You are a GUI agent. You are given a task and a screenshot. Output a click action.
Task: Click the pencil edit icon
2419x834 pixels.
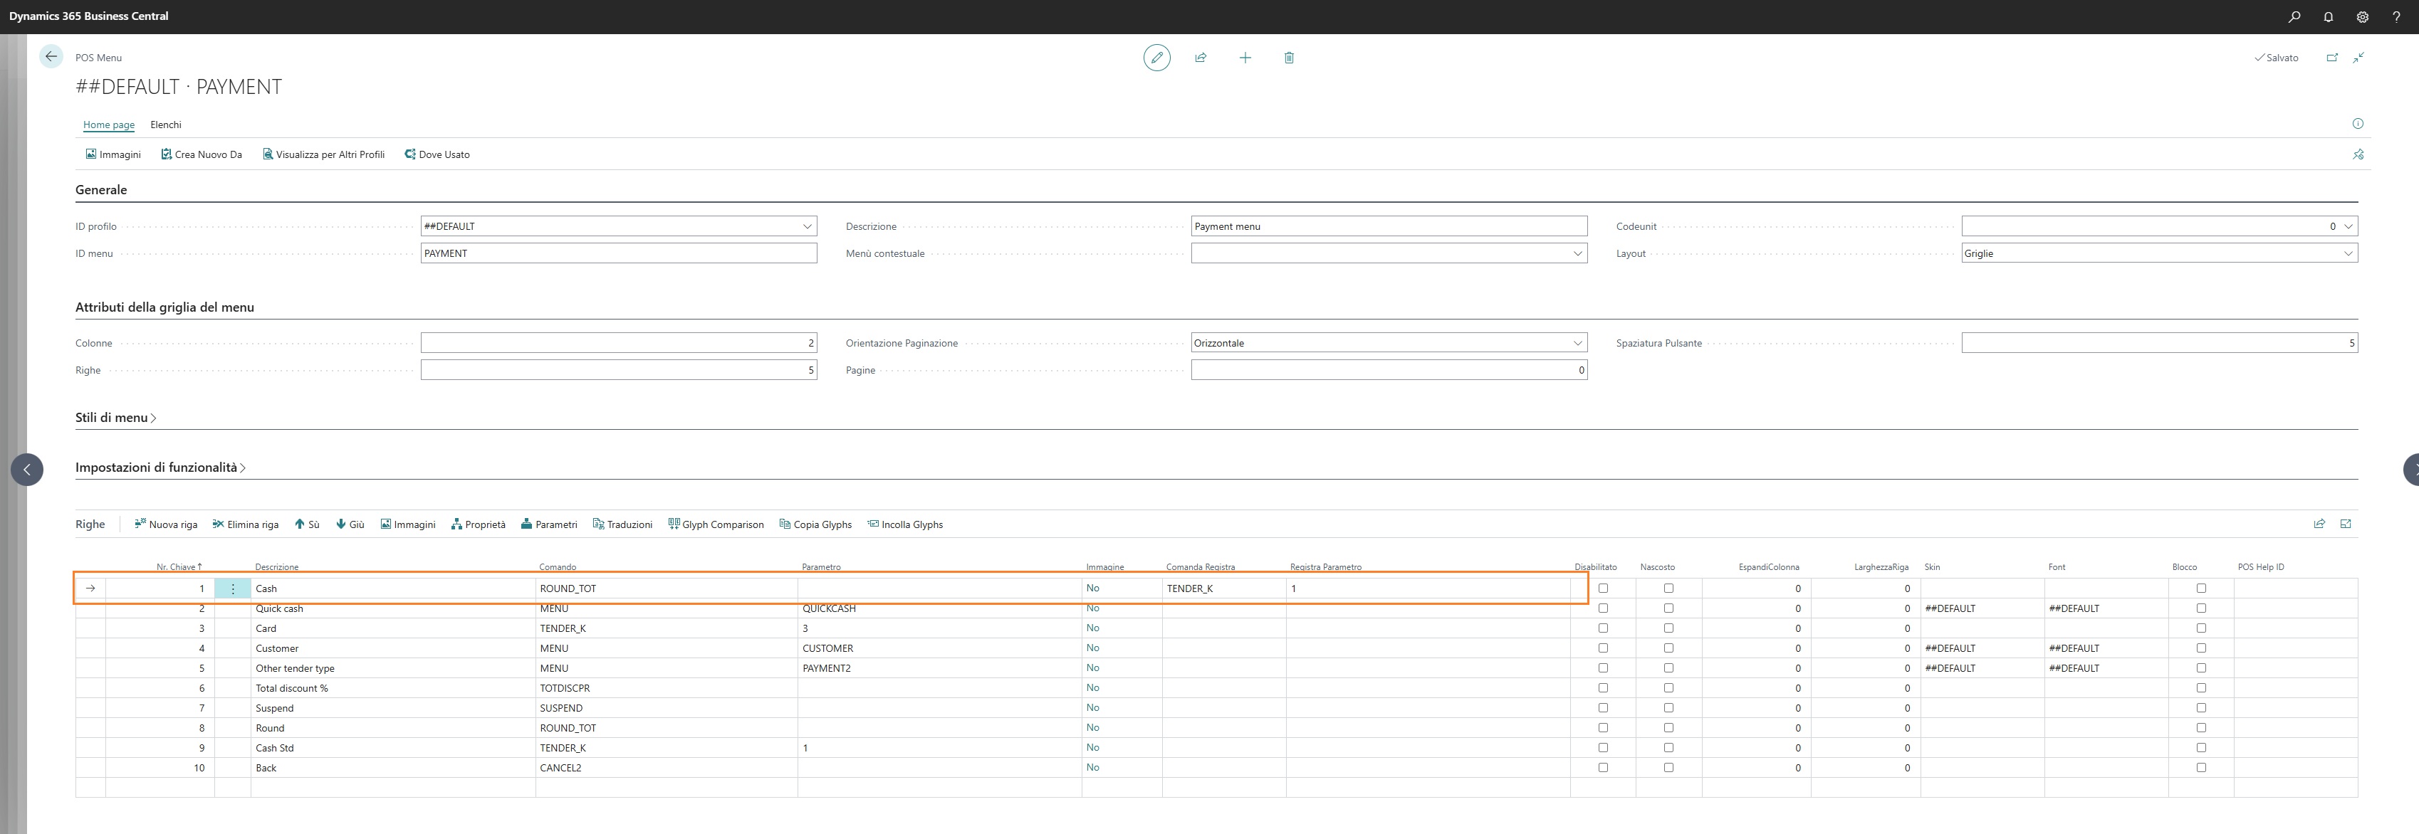[1156, 57]
